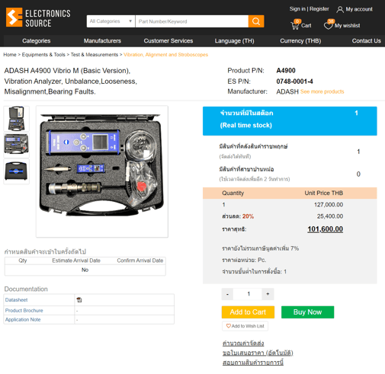
Task: Select the closed black case thumbnail
Action: coord(16,171)
